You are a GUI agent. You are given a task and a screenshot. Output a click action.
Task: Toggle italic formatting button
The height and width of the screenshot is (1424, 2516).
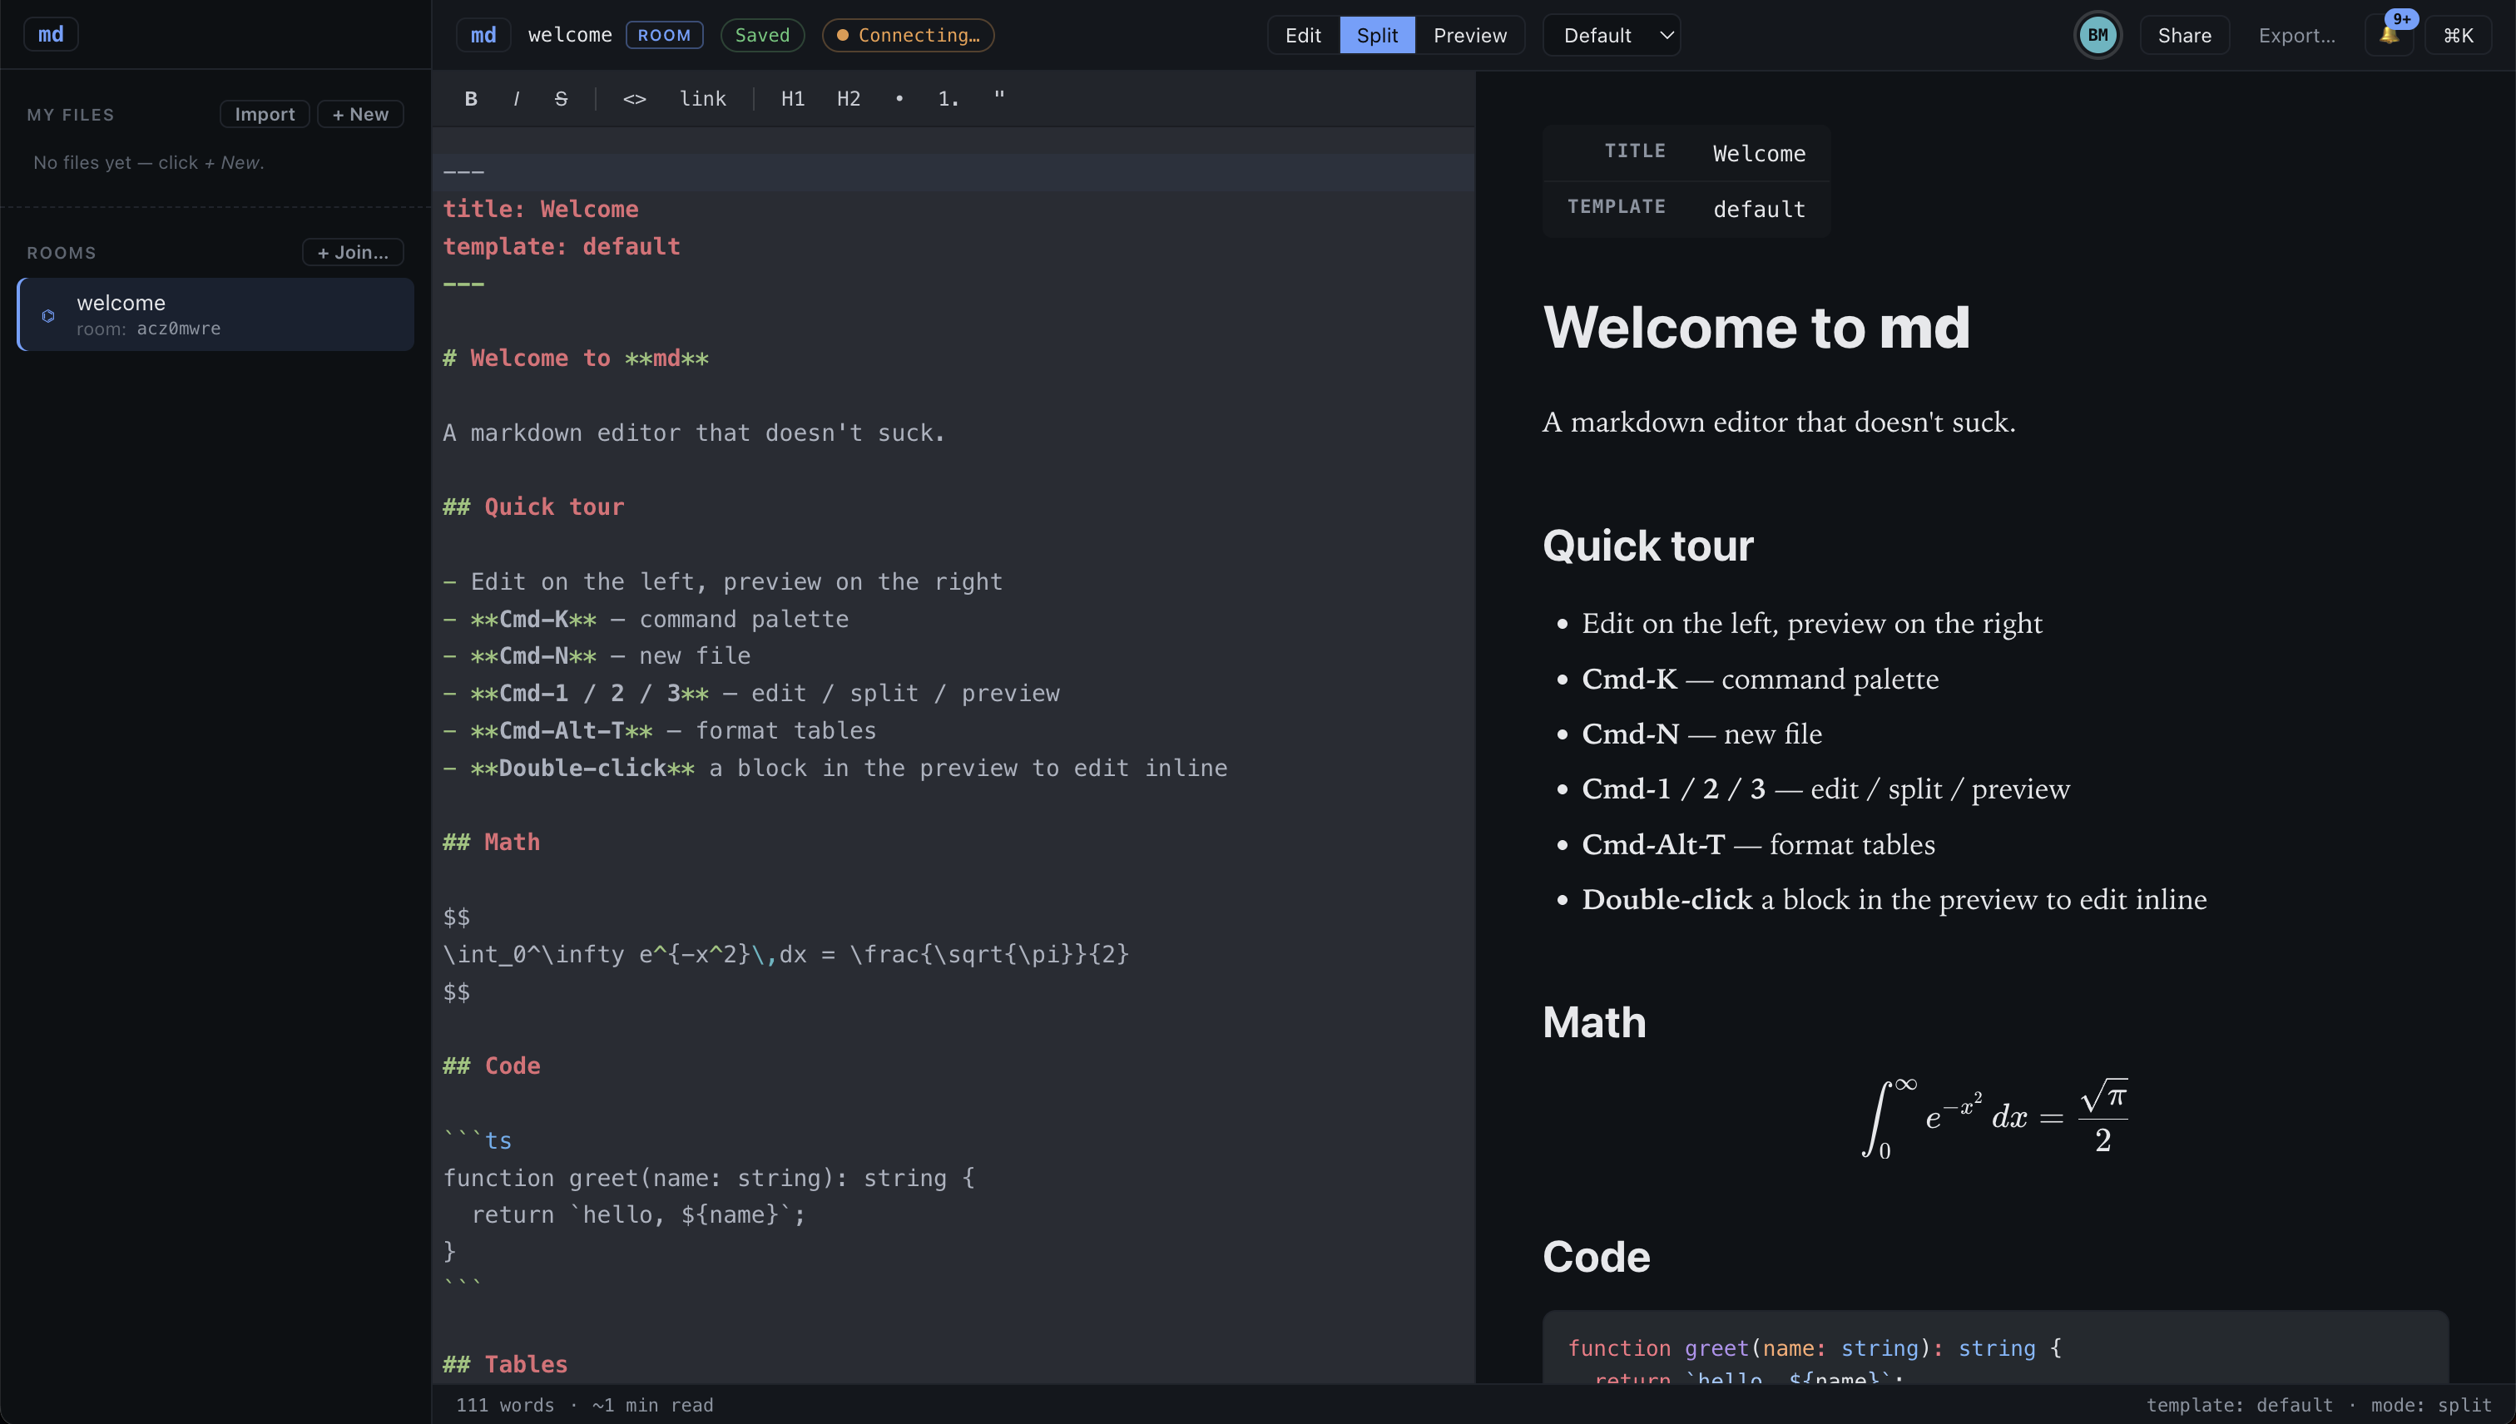click(x=516, y=99)
